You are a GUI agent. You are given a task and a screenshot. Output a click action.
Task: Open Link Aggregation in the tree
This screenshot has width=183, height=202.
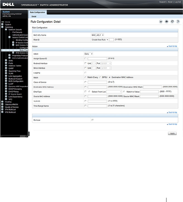pos(15,76)
